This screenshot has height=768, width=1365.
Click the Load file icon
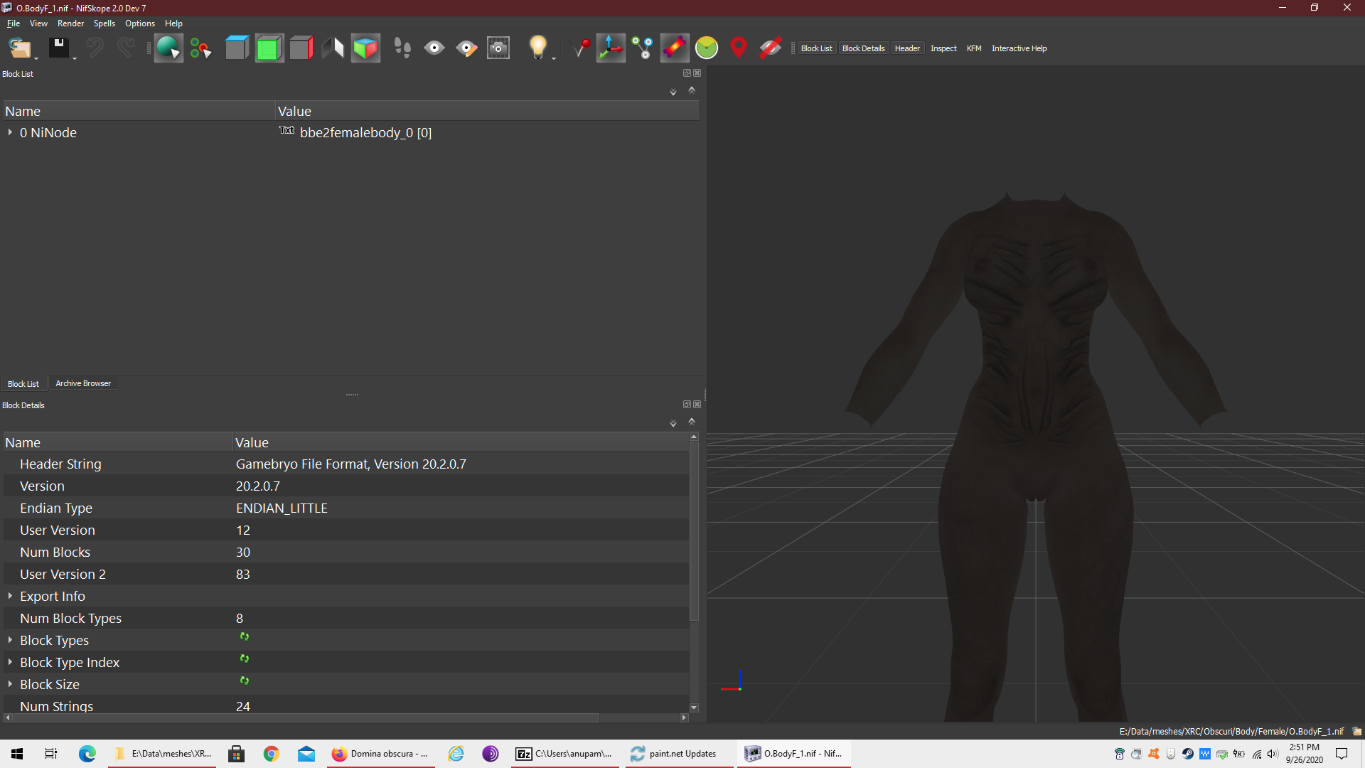click(19, 48)
